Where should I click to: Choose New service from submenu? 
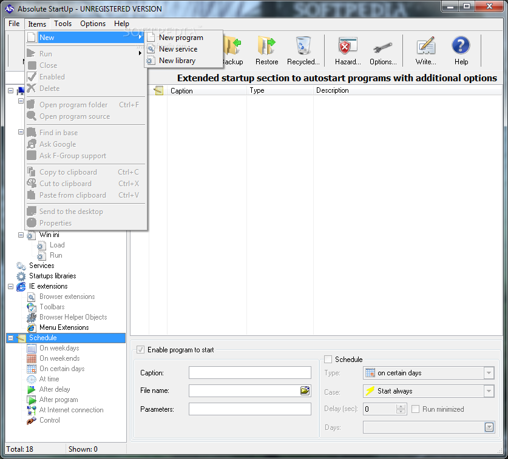184,49
